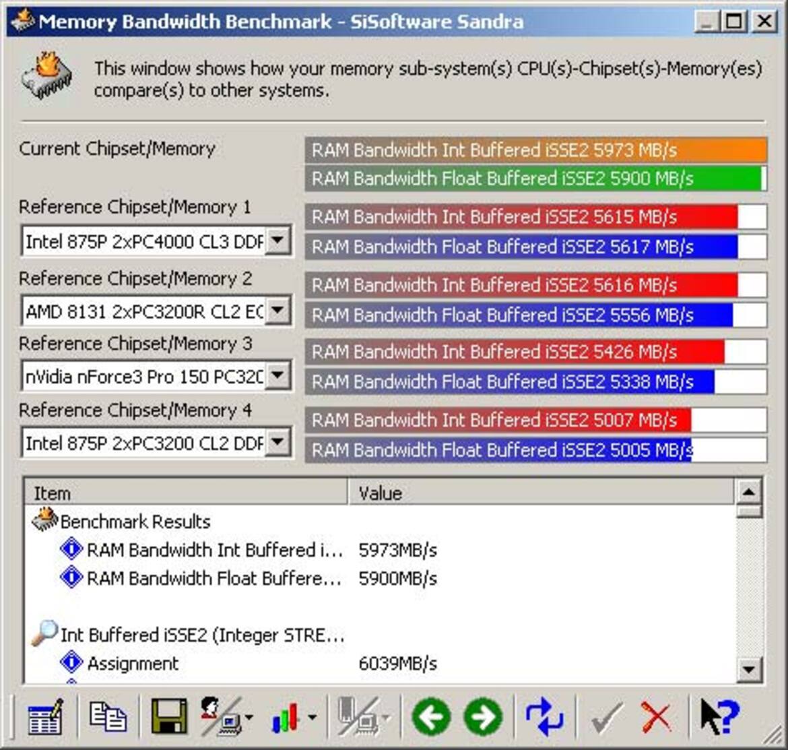Click the Value column header

(541, 493)
